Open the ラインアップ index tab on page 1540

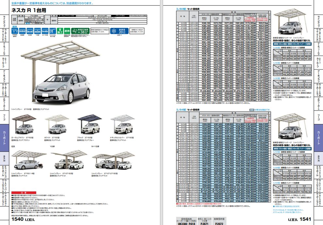(x=4, y=22)
